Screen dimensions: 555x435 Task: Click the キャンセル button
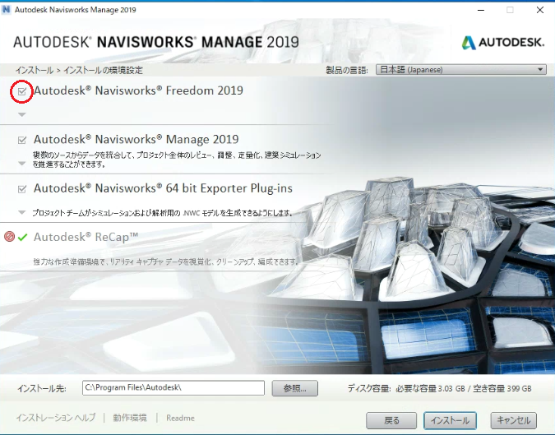514,420
